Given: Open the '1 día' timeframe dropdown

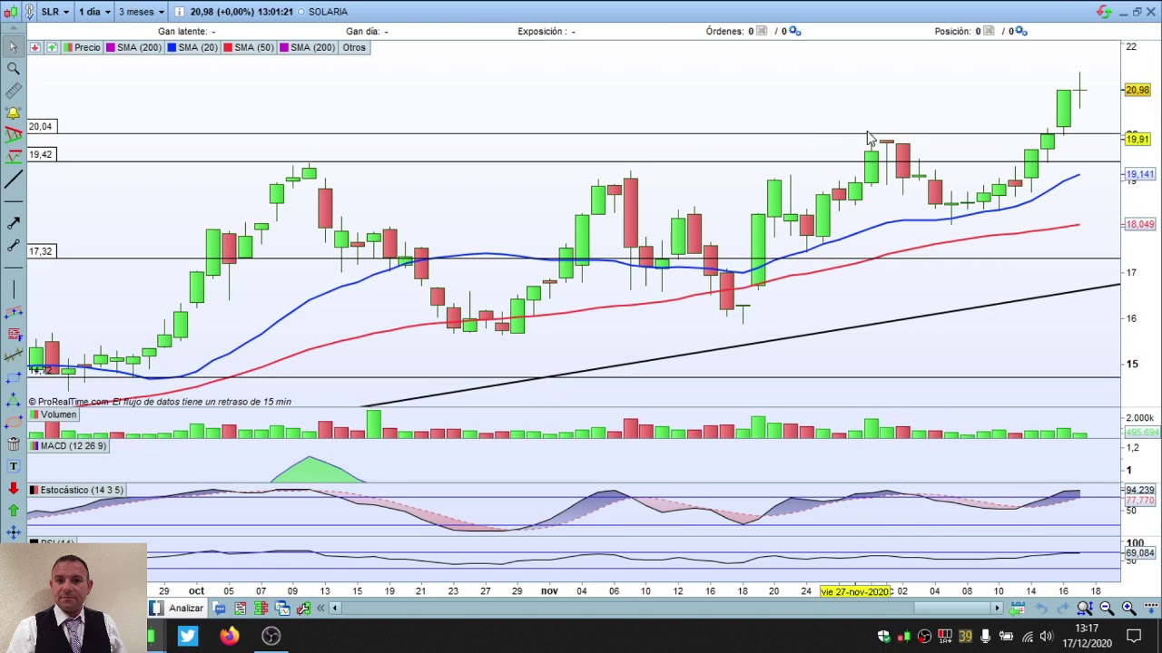Looking at the screenshot, I should point(94,12).
